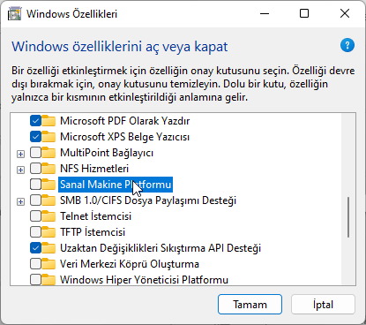Maximize the Windows Özellikleri window
This screenshot has width=366, height=325.
pyautogui.click(x=304, y=13)
